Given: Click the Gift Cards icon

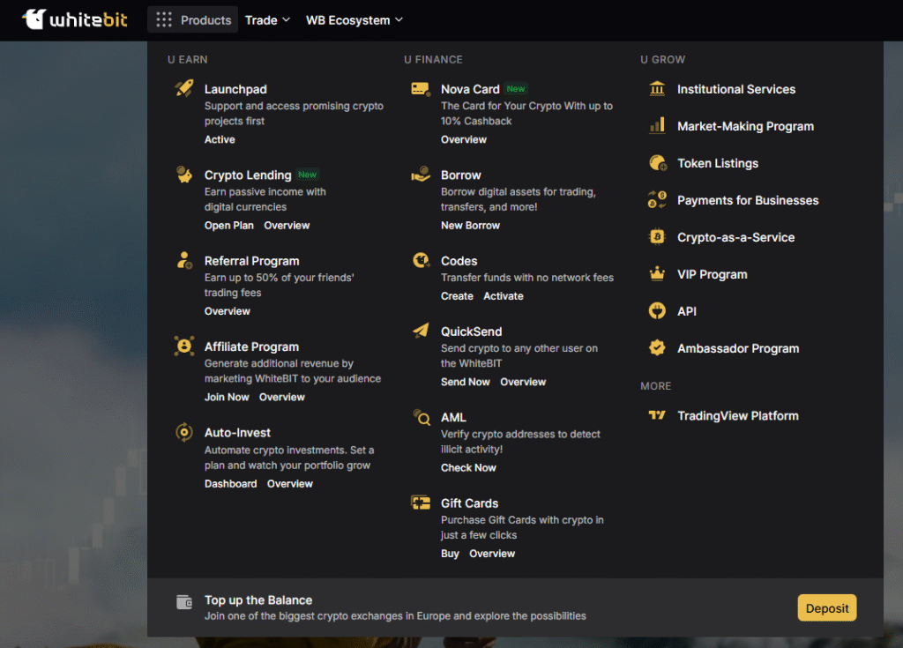Looking at the screenshot, I should (x=421, y=503).
